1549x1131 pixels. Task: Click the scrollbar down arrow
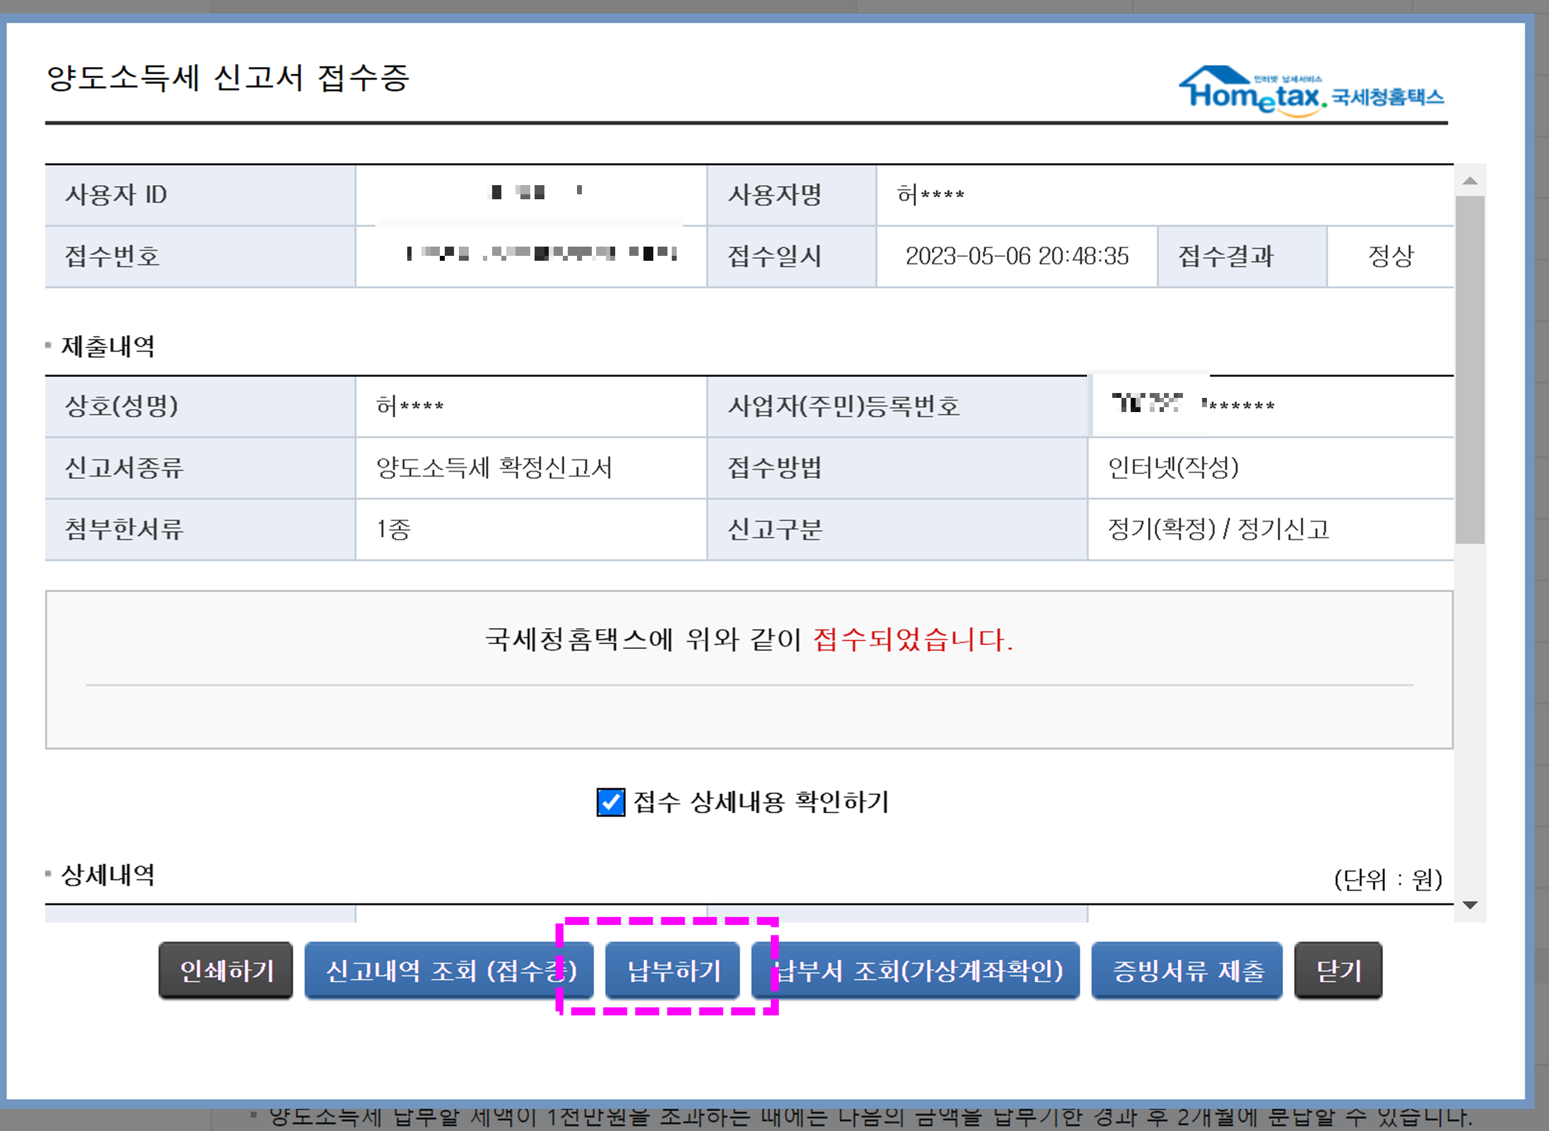[1470, 905]
